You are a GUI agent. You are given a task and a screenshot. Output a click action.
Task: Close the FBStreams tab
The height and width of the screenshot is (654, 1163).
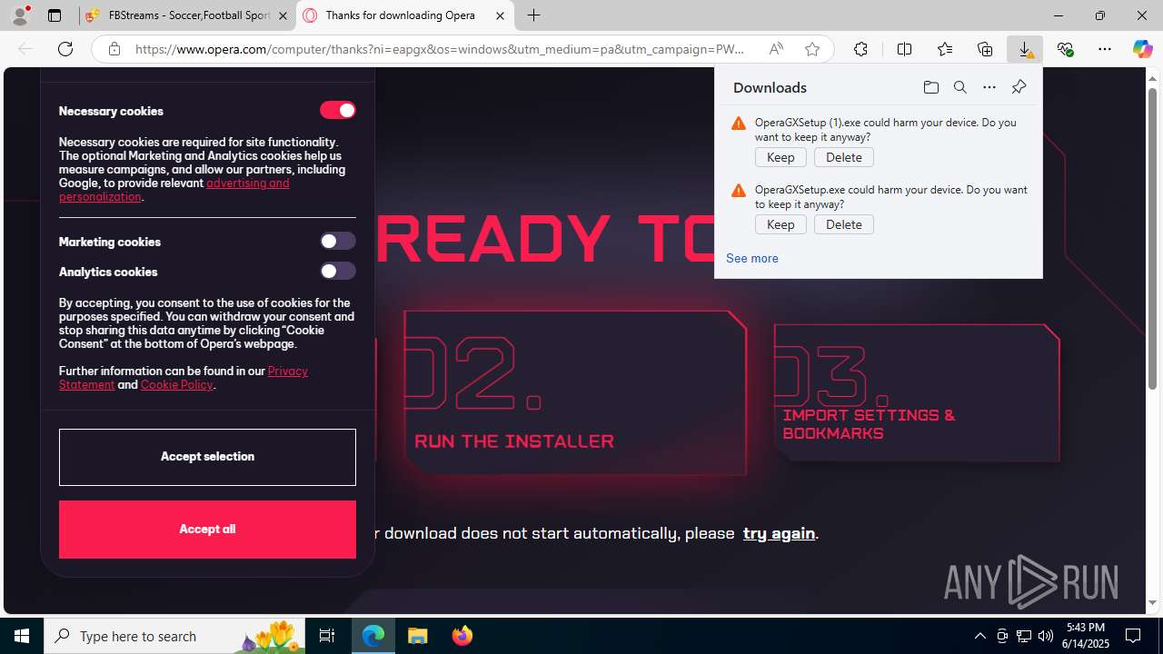coord(283,15)
